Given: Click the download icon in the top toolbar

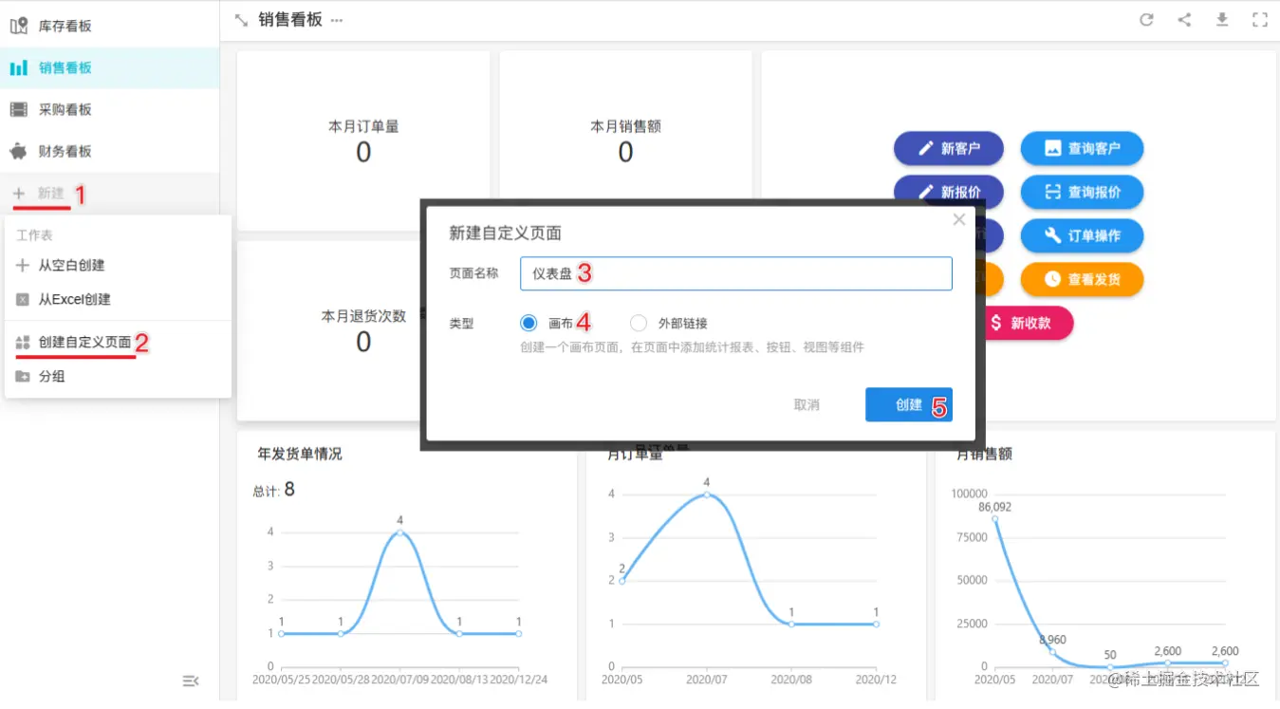Looking at the screenshot, I should (x=1222, y=20).
